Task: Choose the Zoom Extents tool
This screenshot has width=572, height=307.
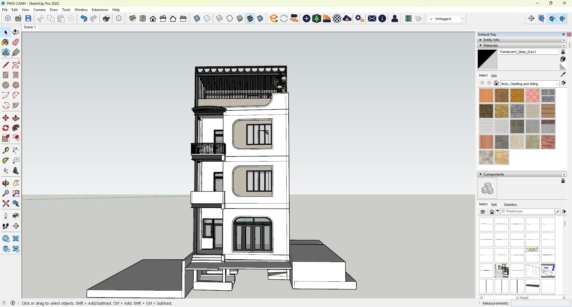Action: click(5, 203)
